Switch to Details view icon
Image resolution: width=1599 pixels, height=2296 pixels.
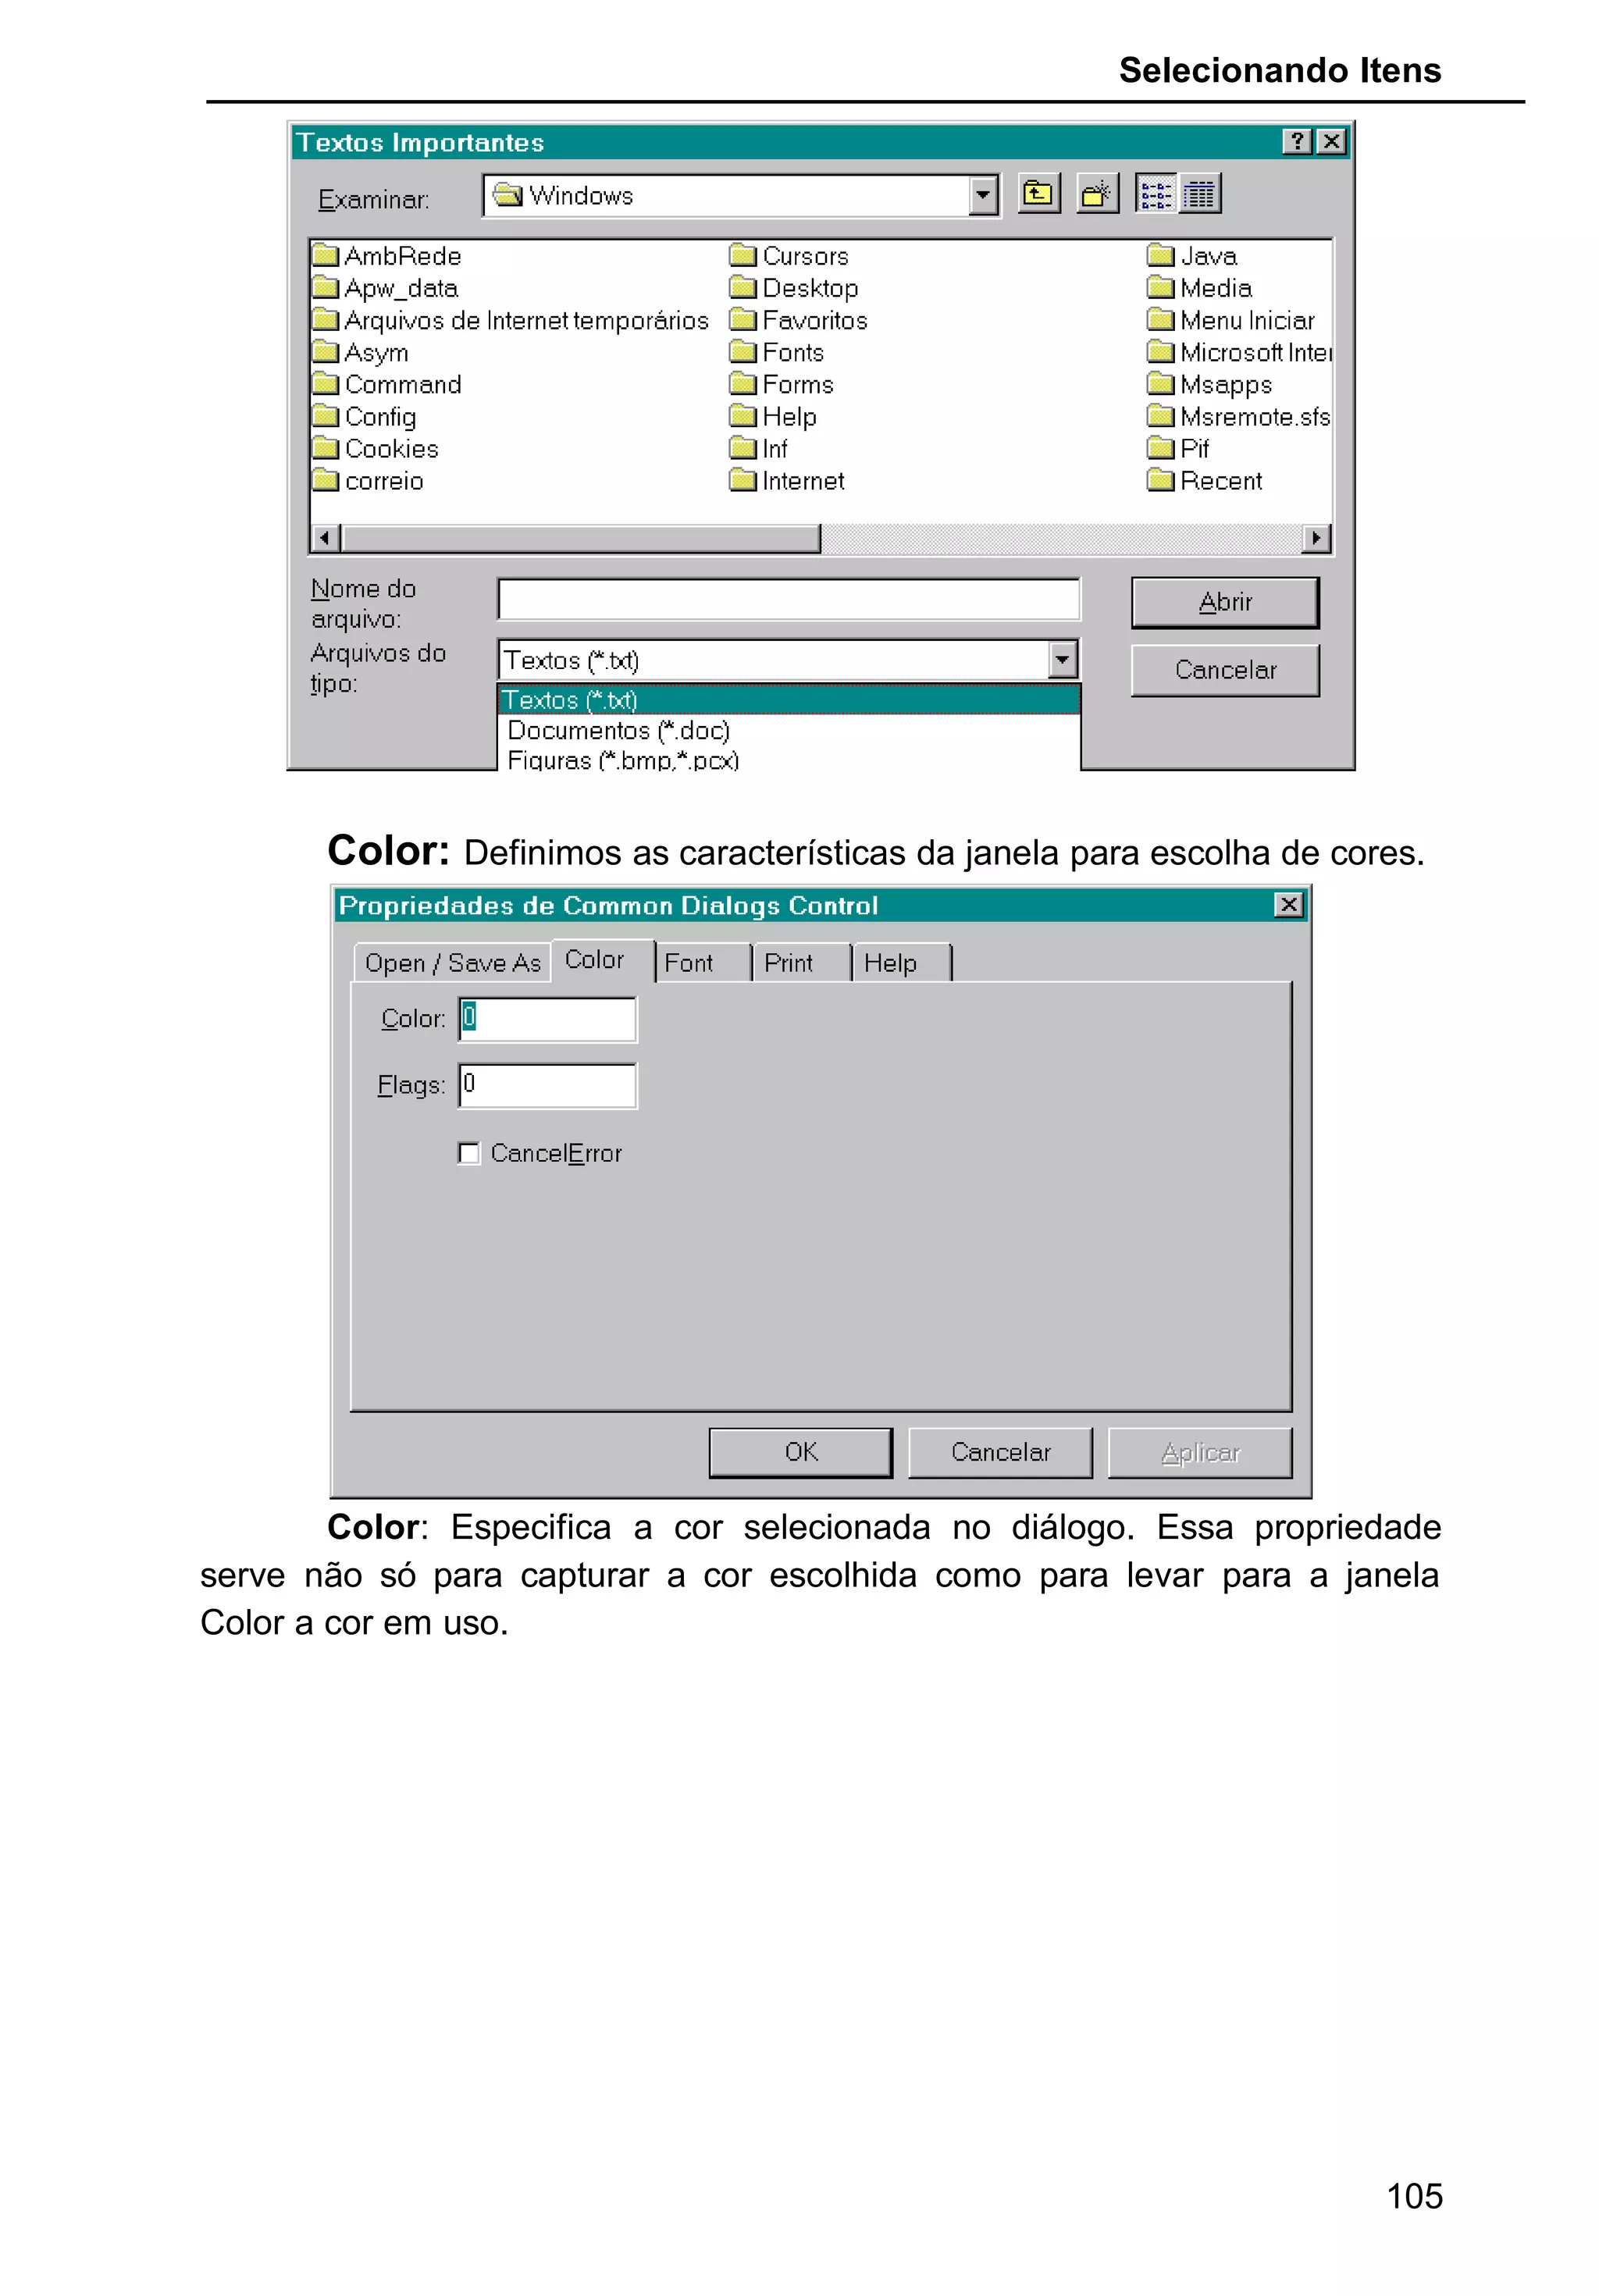pos(1199,193)
